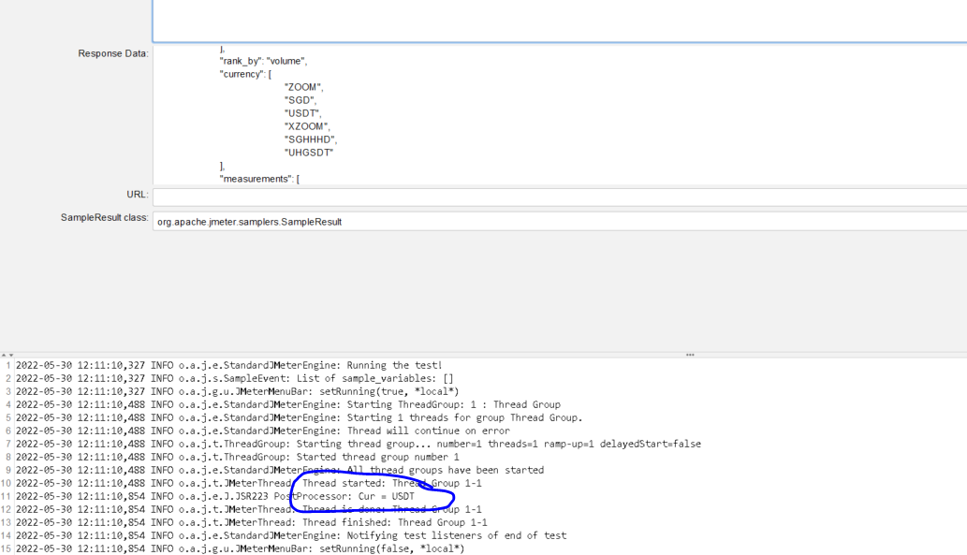Click log line "Thread will continue on error"
967x555 pixels.
pyautogui.click(x=263, y=431)
